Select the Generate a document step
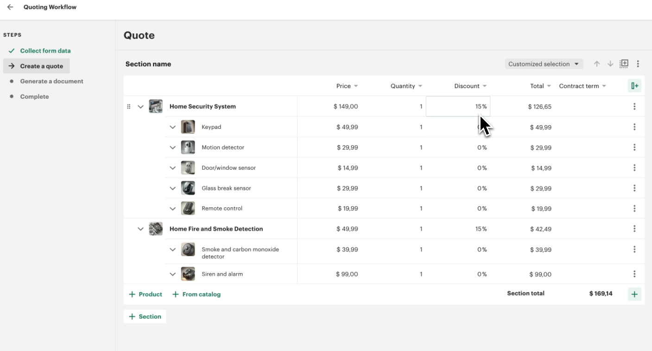The height and width of the screenshot is (351, 652). coord(51,81)
